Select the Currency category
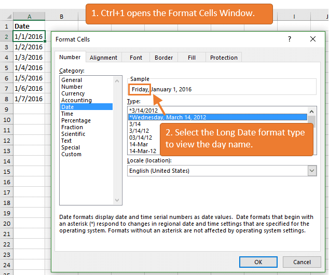Viewport: 329px width, 275px height. click(73, 93)
